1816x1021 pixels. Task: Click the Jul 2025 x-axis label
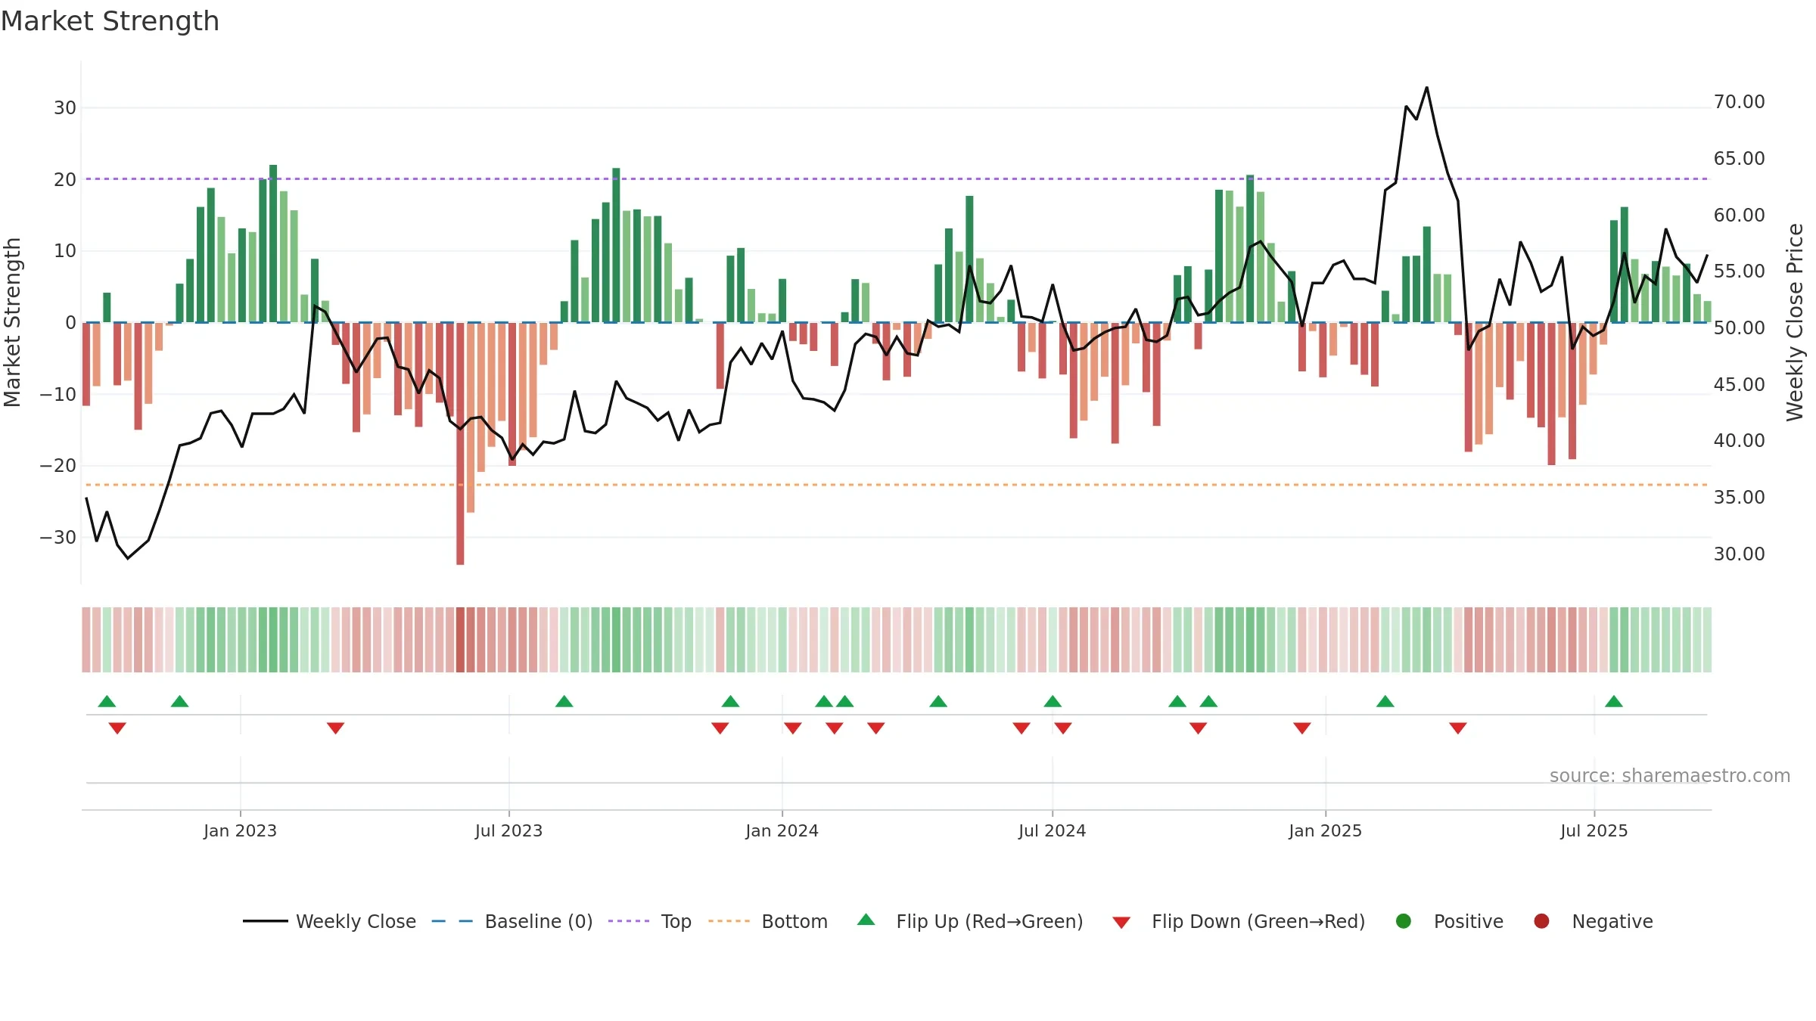(1594, 830)
